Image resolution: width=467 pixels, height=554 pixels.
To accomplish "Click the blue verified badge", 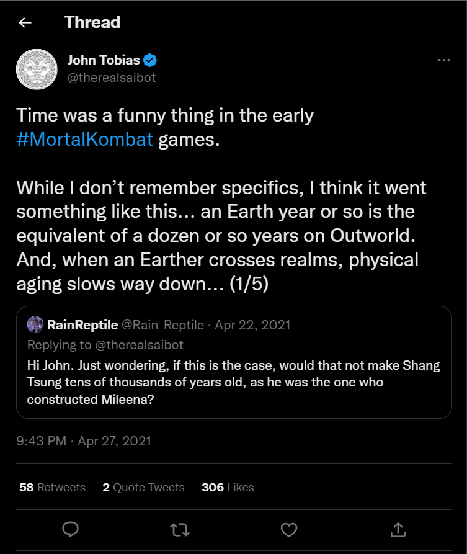I will click(150, 60).
